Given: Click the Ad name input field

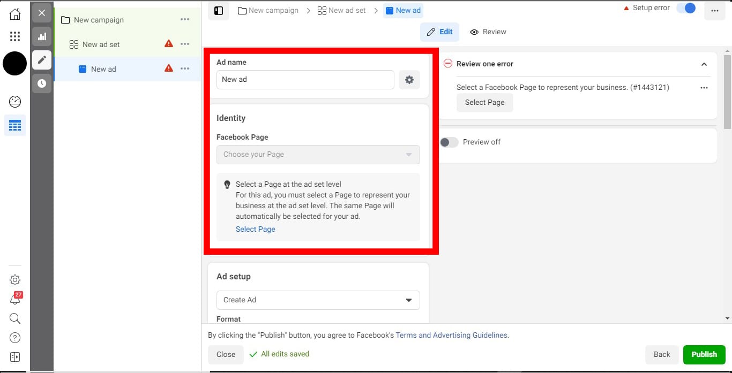Looking at the screenshot, I should [x=305, y=80].
